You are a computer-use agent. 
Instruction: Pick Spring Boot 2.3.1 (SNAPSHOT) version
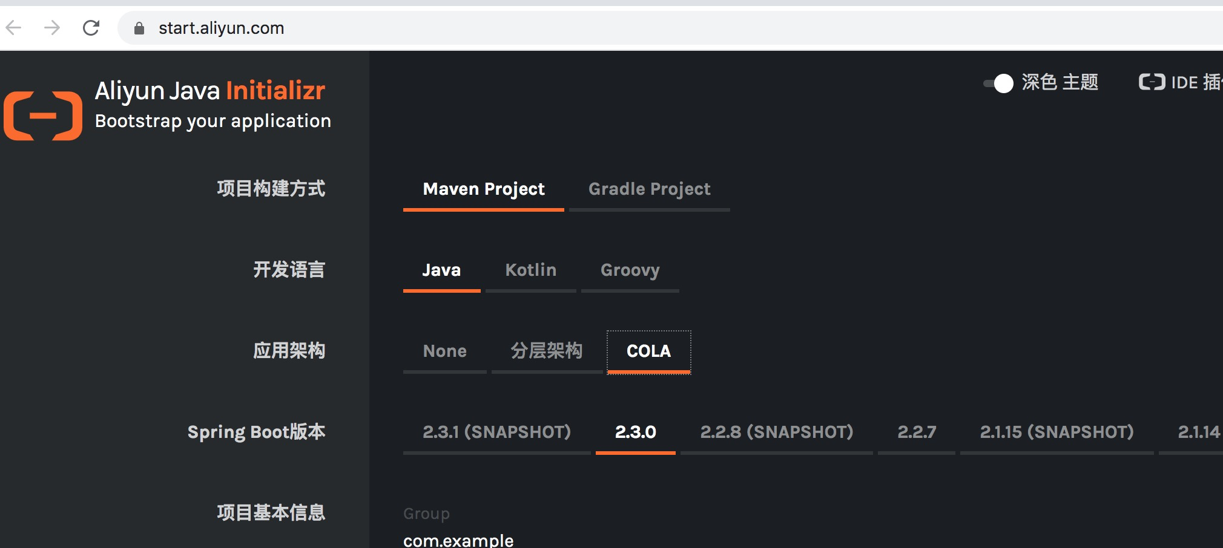[497, 433]
